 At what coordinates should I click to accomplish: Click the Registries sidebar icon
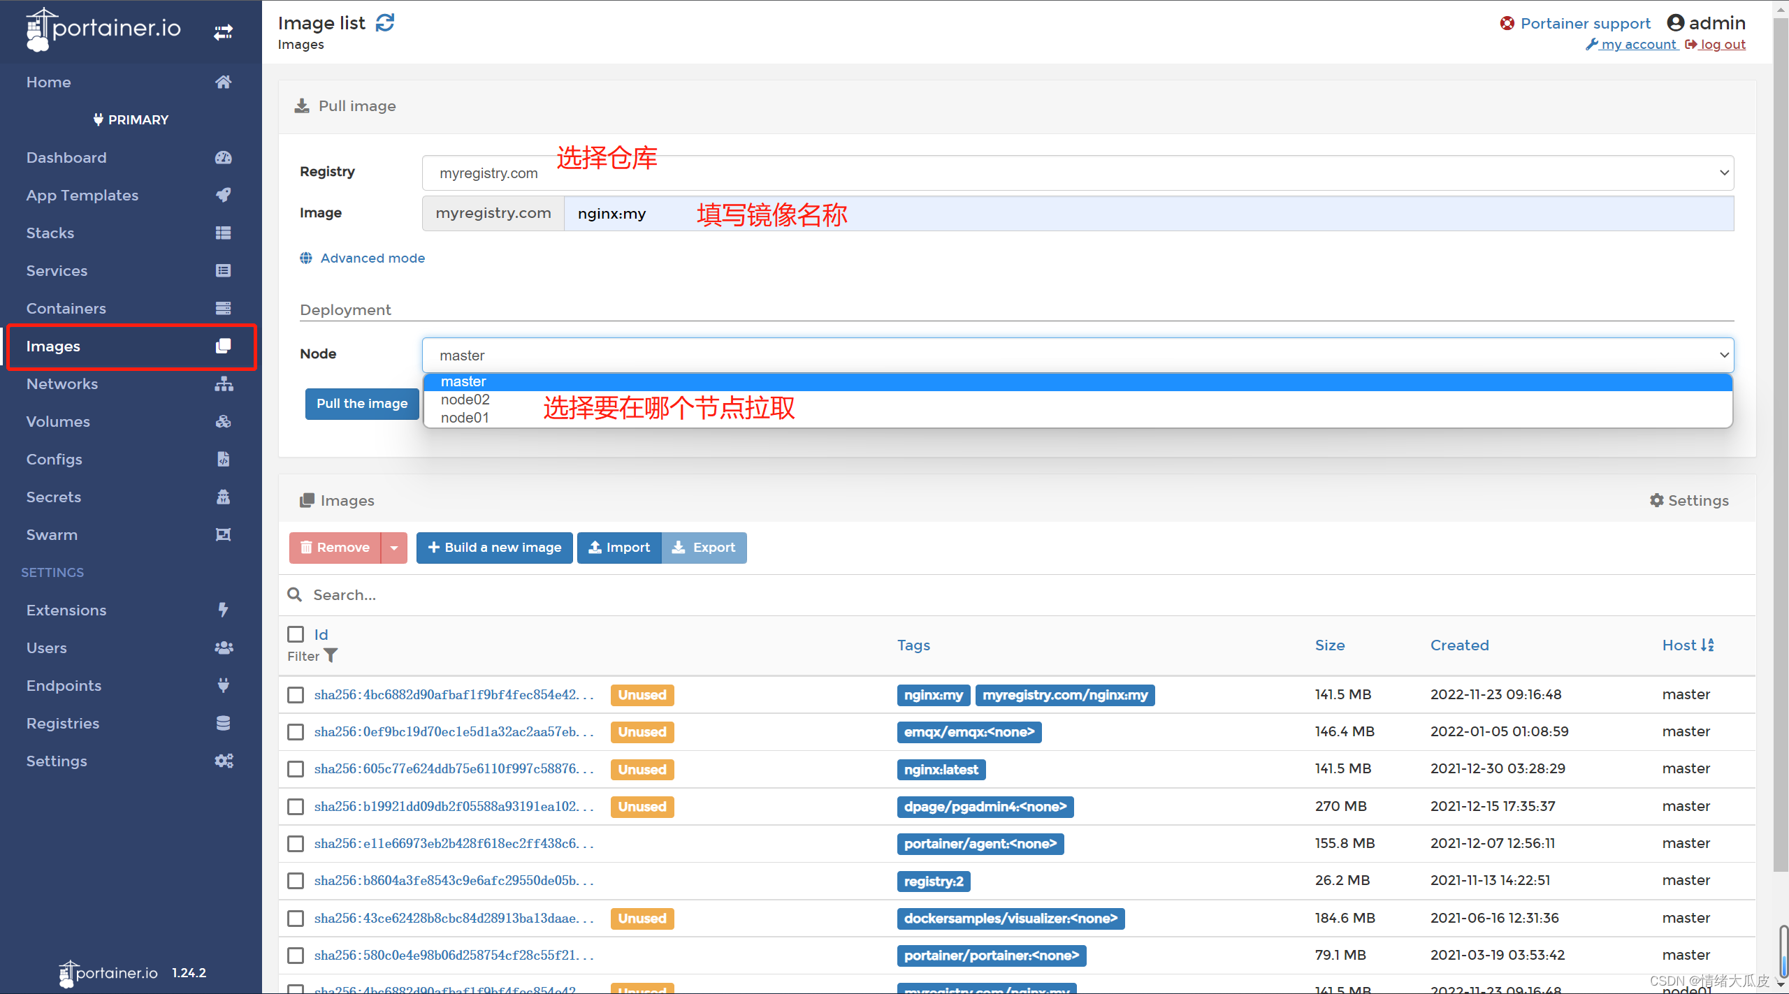[223, 722]
